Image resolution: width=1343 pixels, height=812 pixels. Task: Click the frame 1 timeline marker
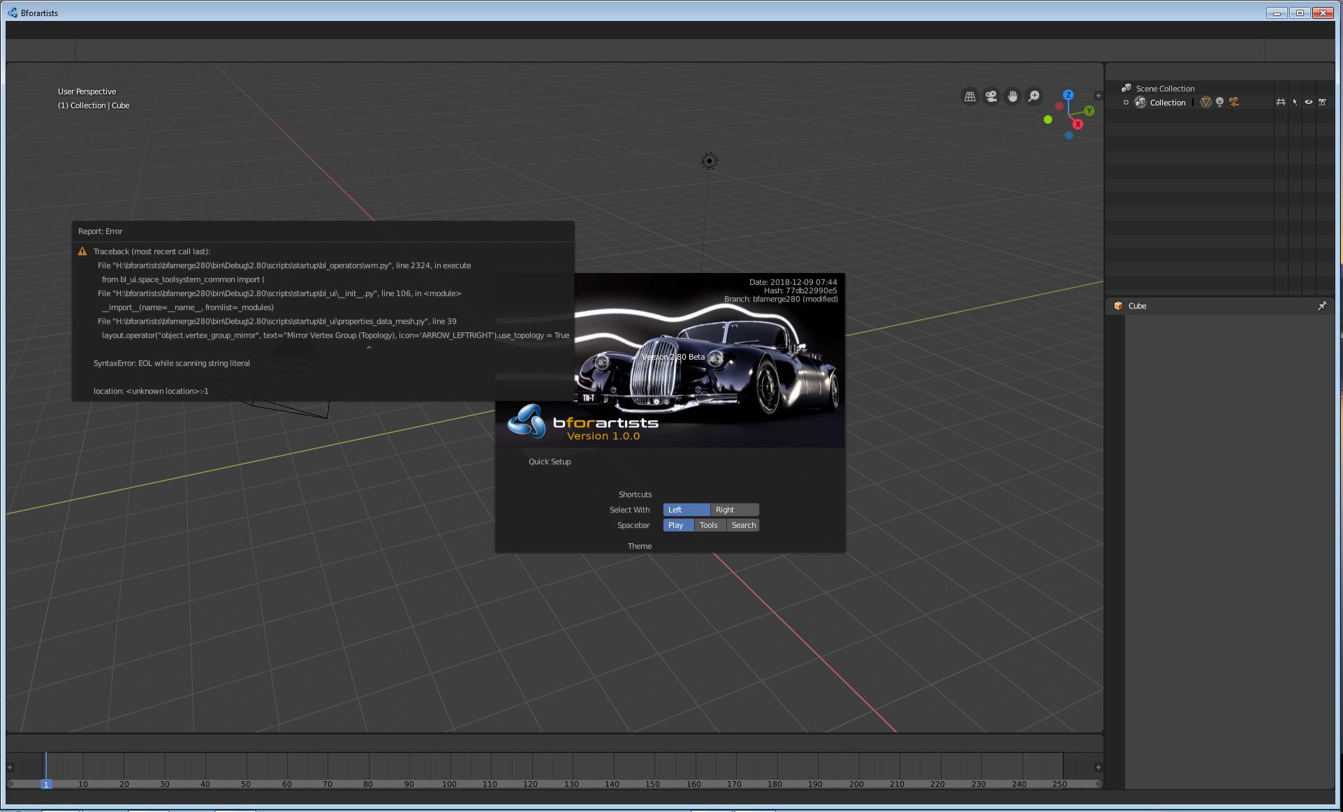coord(46,784)
